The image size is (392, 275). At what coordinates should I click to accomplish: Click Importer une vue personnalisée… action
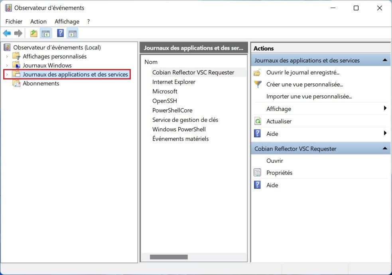(309, 97)
